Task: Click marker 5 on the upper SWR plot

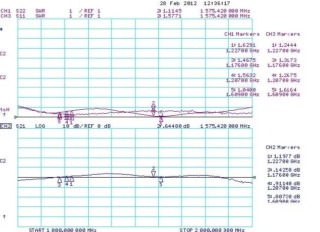Action: [161, 119]
